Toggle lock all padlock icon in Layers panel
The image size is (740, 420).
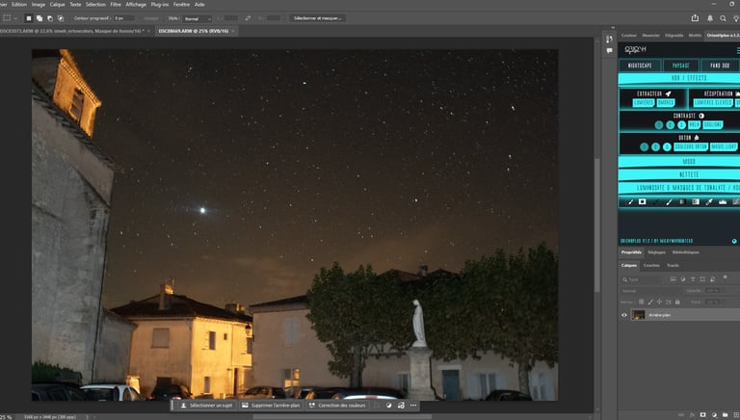tap(677, 302)
